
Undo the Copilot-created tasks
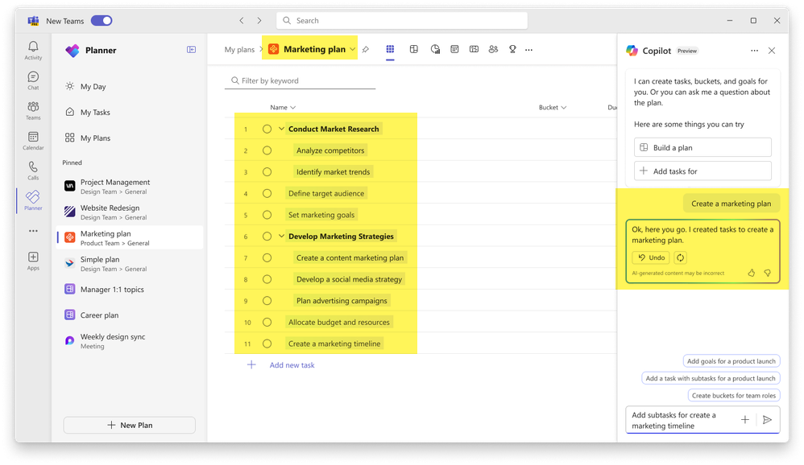pos(651,257)
